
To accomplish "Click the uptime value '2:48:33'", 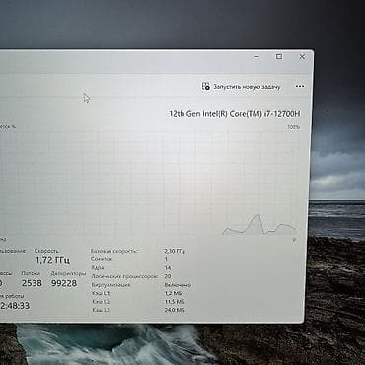I will point(15,305).
